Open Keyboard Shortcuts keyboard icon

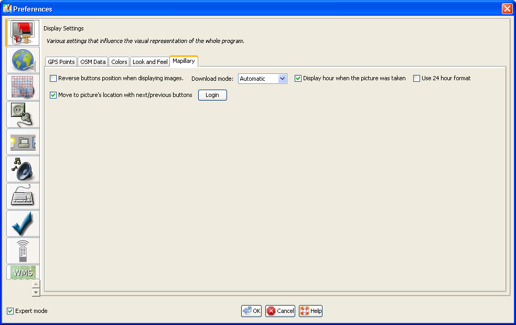pyautogui.click(x=23, y=197)
